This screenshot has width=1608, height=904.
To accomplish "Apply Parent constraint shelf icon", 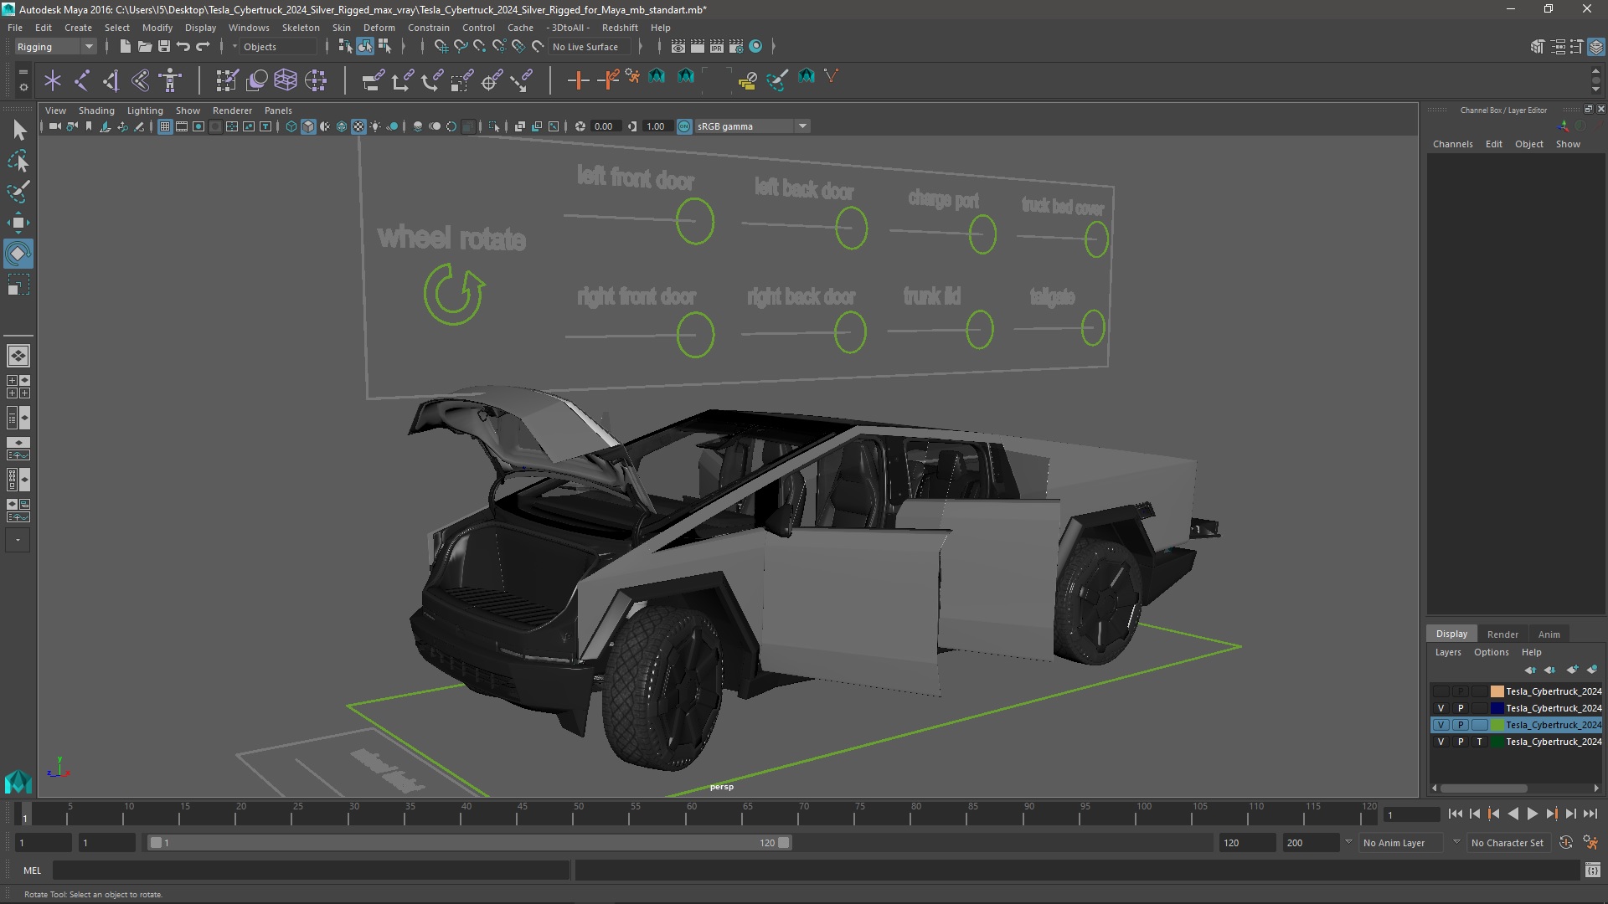I will (x=373, y=80).
